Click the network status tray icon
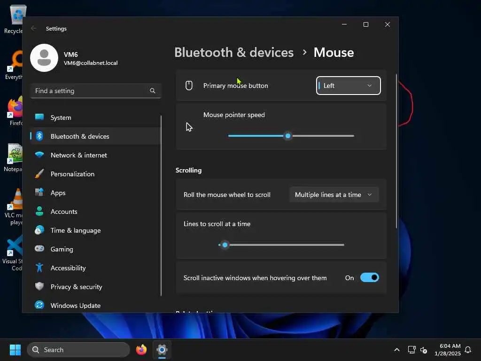The height and width of the screenshot is (361, 481). (x=411, y=350)
